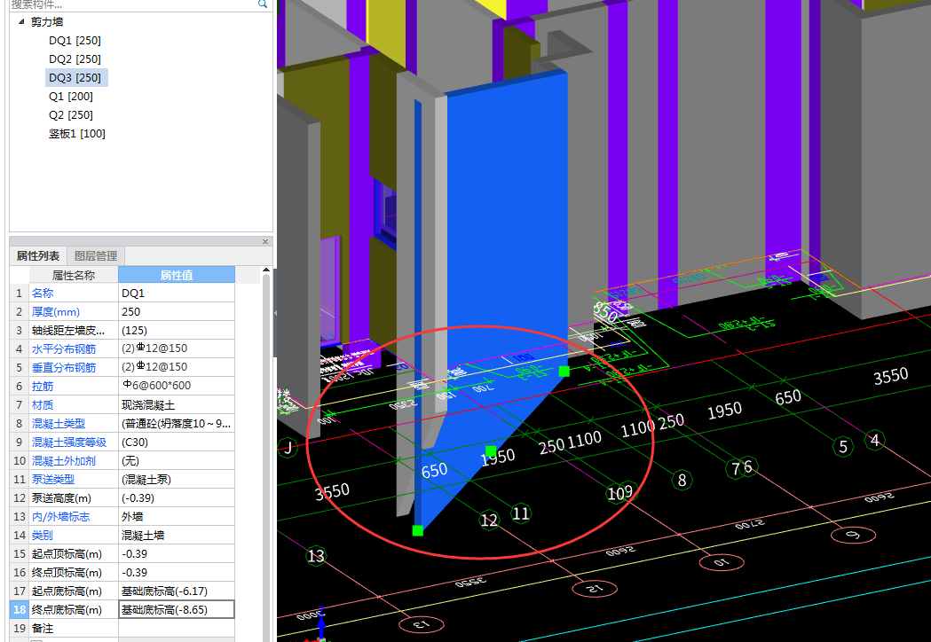931x642 pixels.
Task: Click axis bubble J in the 3D view
Action: 288,447
